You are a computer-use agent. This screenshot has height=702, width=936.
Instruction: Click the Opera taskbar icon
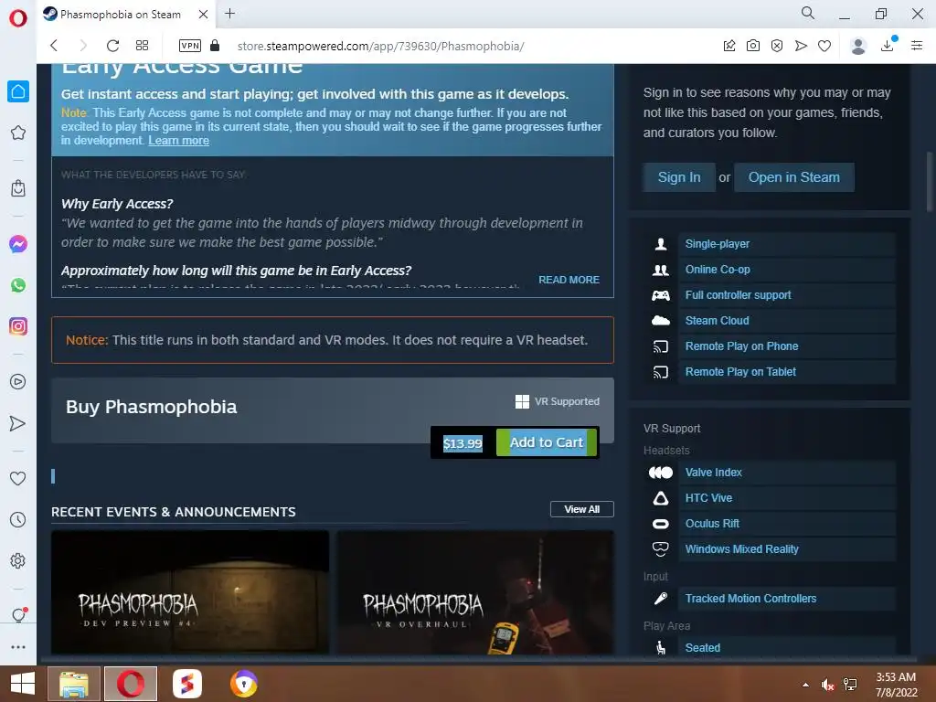[131, 684]
